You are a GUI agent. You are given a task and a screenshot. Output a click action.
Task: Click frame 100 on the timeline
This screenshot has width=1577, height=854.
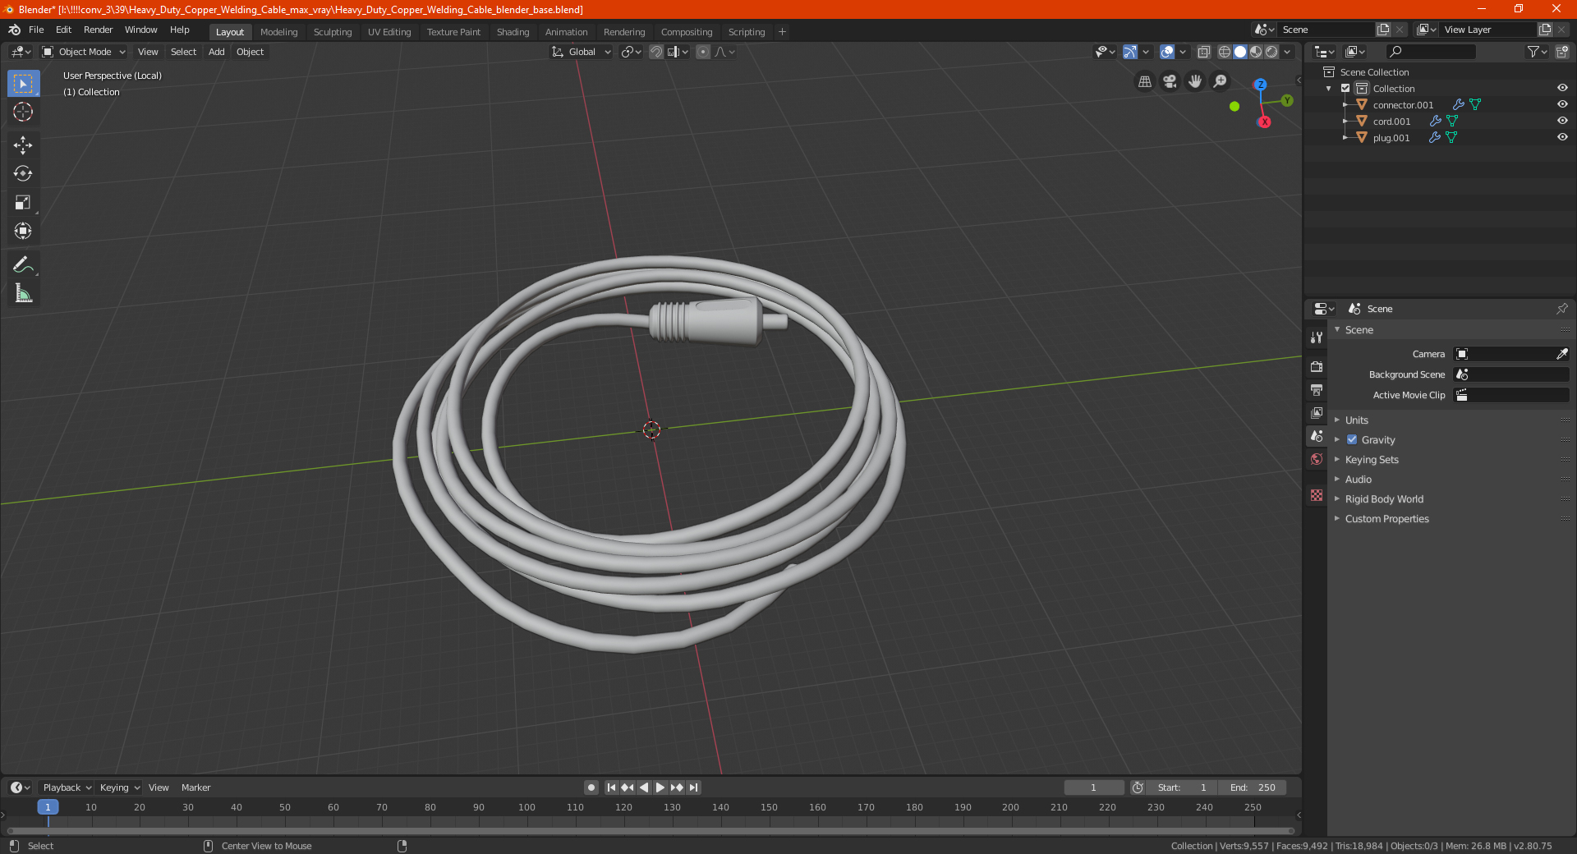[526, 807]
